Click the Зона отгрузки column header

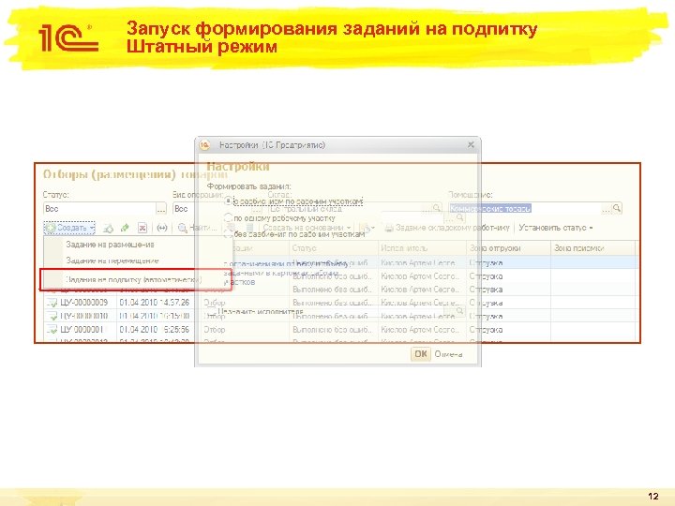(x=508, y=248)
